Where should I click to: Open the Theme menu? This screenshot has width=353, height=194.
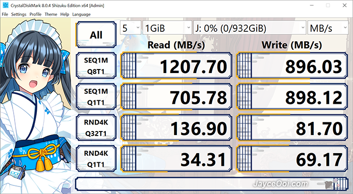click(51, 14)
